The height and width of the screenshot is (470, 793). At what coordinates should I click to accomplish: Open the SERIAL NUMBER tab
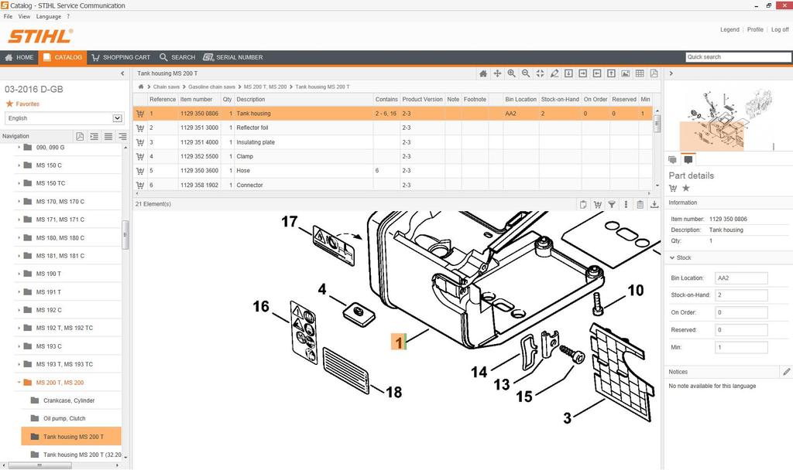(232, 57)
